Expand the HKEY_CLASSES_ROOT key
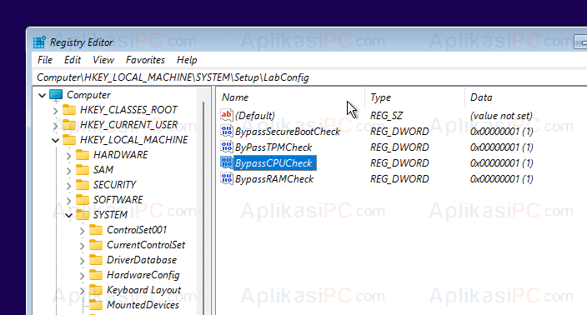The image size is (587, 315). click(x=55, y=110)
